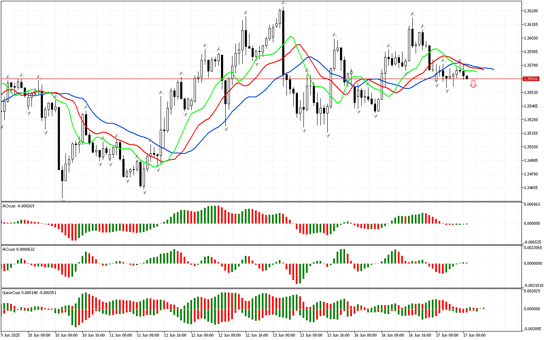Click the 0.006863 AOcust scale value
This screenshot has height=340, width=544.
click(531, 205)
